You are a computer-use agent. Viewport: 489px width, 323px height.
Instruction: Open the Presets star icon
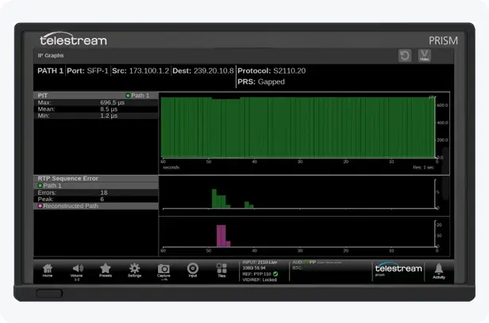click(106, 270)
